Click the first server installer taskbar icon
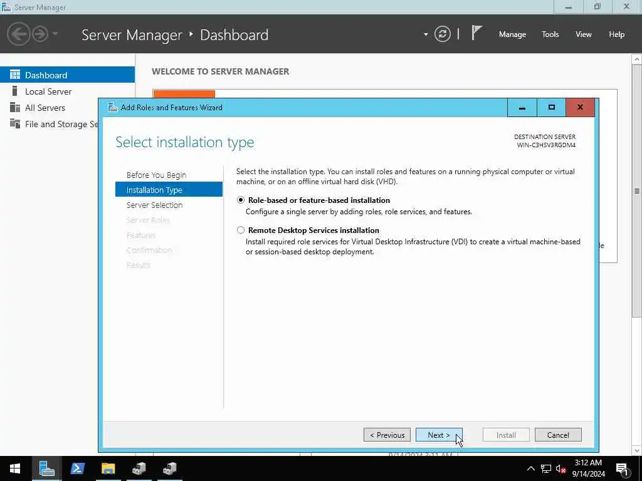The image size is (642, 481). click(139, 468)
